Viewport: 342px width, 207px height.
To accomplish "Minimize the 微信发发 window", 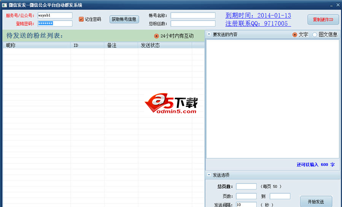I will 331,5.
